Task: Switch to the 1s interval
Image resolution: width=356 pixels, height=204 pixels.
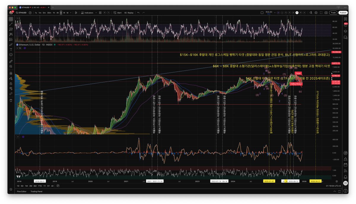Action: (36, 13)
